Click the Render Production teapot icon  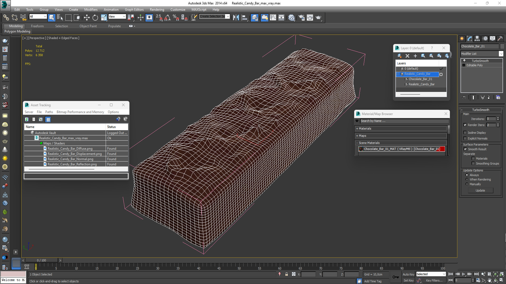(x=319, y=18)
